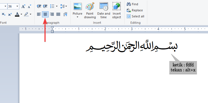Increase paragraph indent
This screenshot has width=208, height=103.
coord(45,6)
